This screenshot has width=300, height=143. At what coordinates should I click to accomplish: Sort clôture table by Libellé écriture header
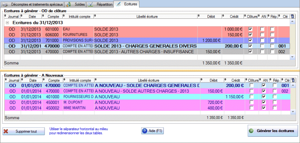click(x=146, y=17)
